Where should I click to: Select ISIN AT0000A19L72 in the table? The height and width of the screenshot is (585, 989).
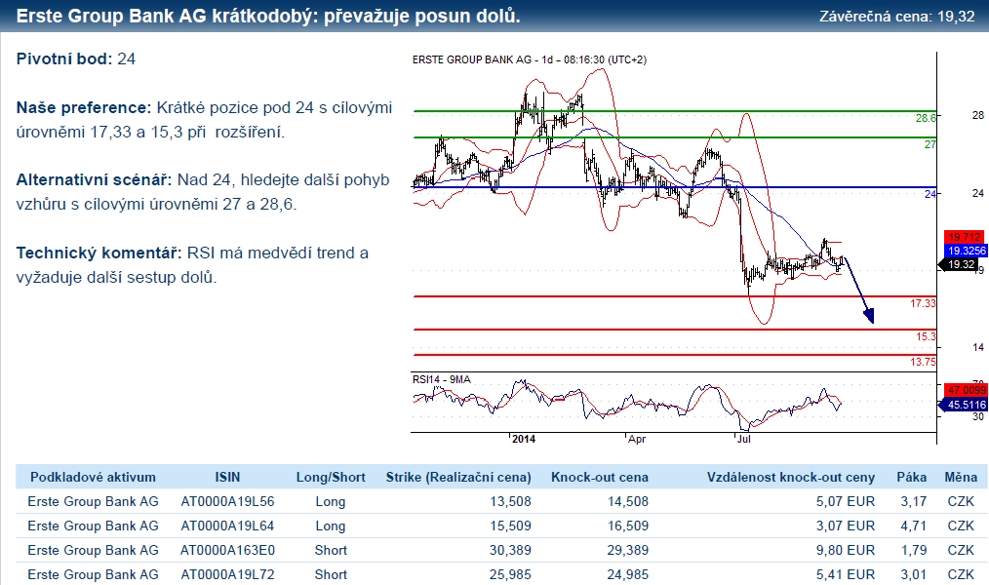pyautogui.click(x=227, y=575)
